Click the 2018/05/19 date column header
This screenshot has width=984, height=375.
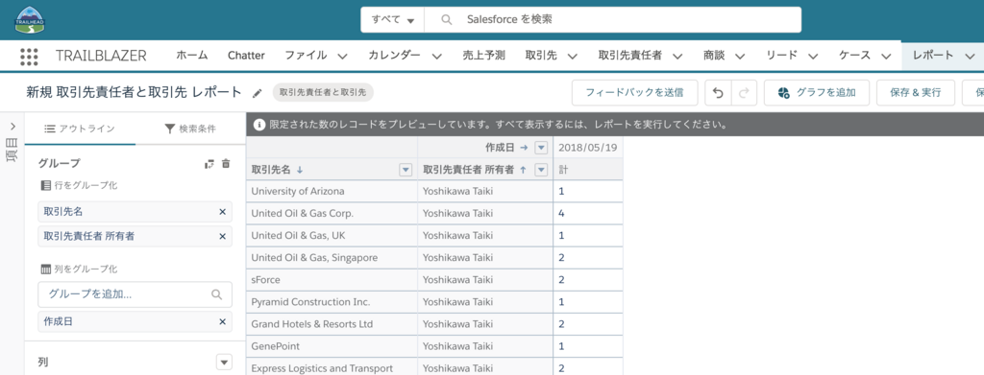coord(588,148)
